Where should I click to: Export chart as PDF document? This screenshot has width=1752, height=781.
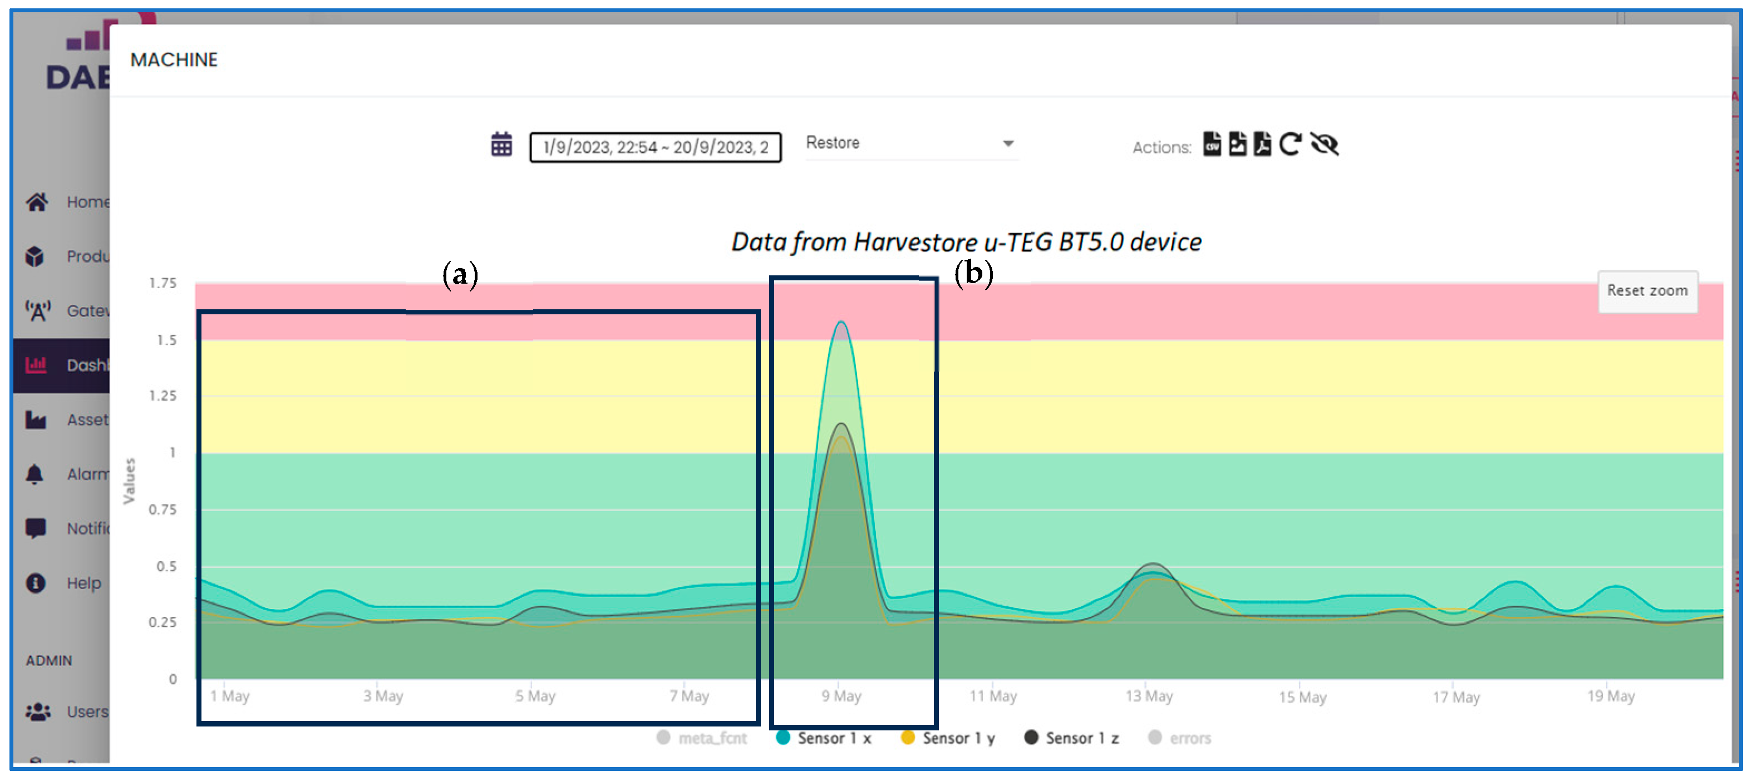1262,144
